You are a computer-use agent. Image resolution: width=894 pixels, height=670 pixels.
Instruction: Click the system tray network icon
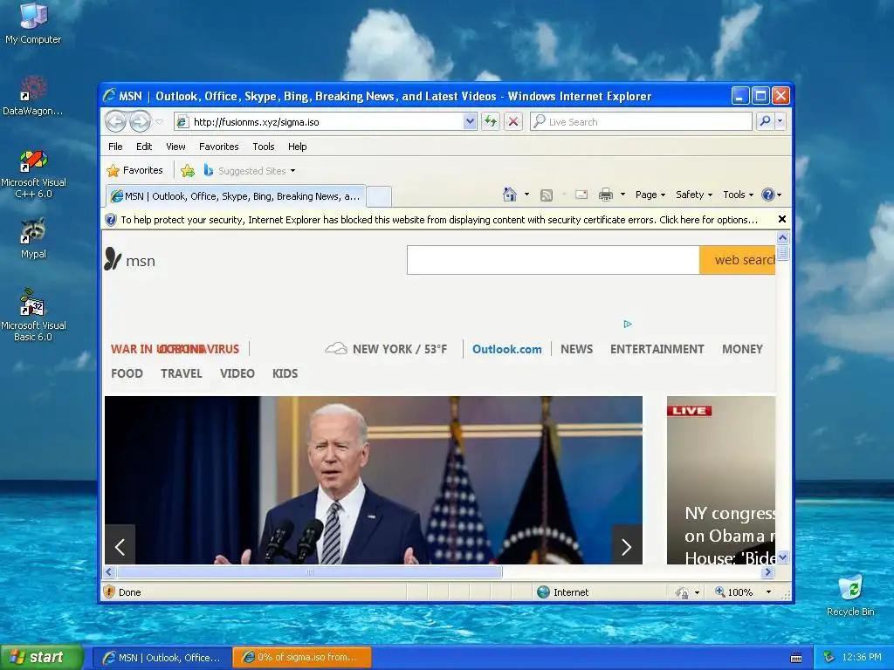pyautogui.click(x=829, y=657)
